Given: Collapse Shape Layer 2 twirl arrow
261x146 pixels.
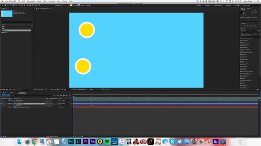Looking at the screenshot, I should (8, 104).
